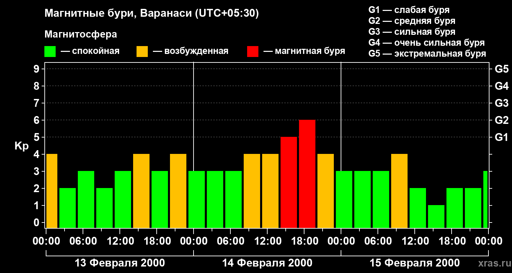Click the '— спокойная' legend label
This screenshot has width=512, height=273.
click(90, 51)
